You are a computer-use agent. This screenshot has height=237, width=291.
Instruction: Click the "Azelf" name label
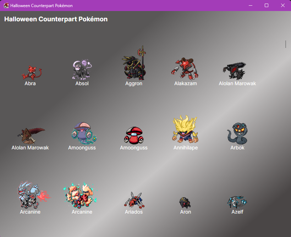[237, 212]
